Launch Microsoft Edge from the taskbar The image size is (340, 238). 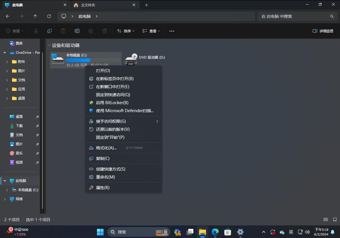pyautogui.click(x=215, y=232)
